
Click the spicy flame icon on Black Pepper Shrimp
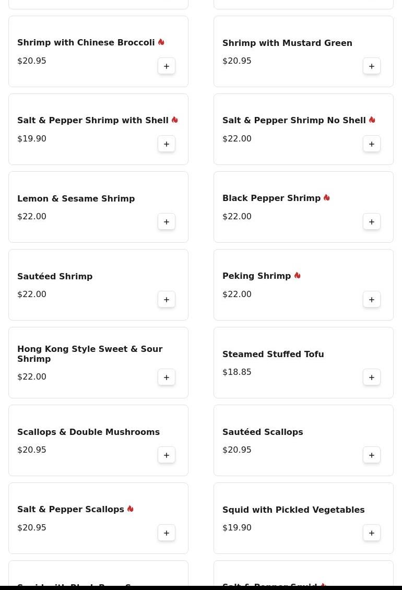click(x=327, y=198)
